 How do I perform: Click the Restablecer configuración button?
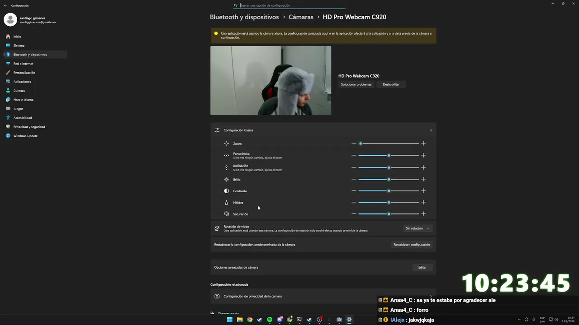click(x=412, y=245)
